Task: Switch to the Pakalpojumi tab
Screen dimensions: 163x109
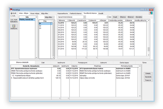Action: [x=83, y=63]
